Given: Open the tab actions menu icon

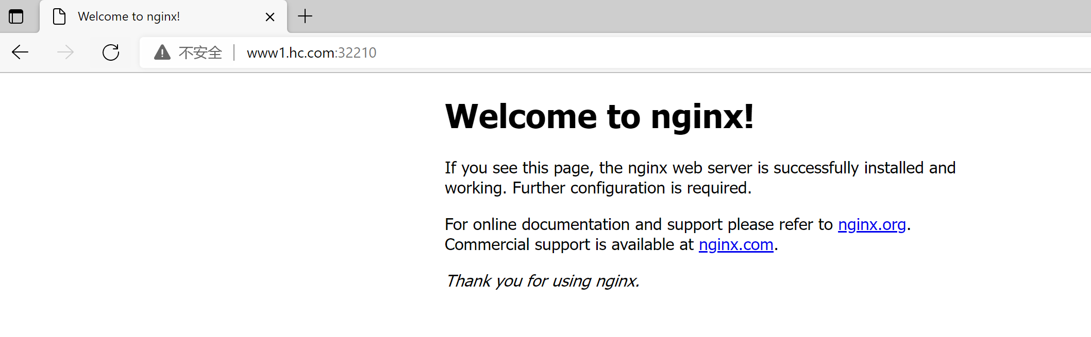Looking at the screenshot, I should coord(16,16).
